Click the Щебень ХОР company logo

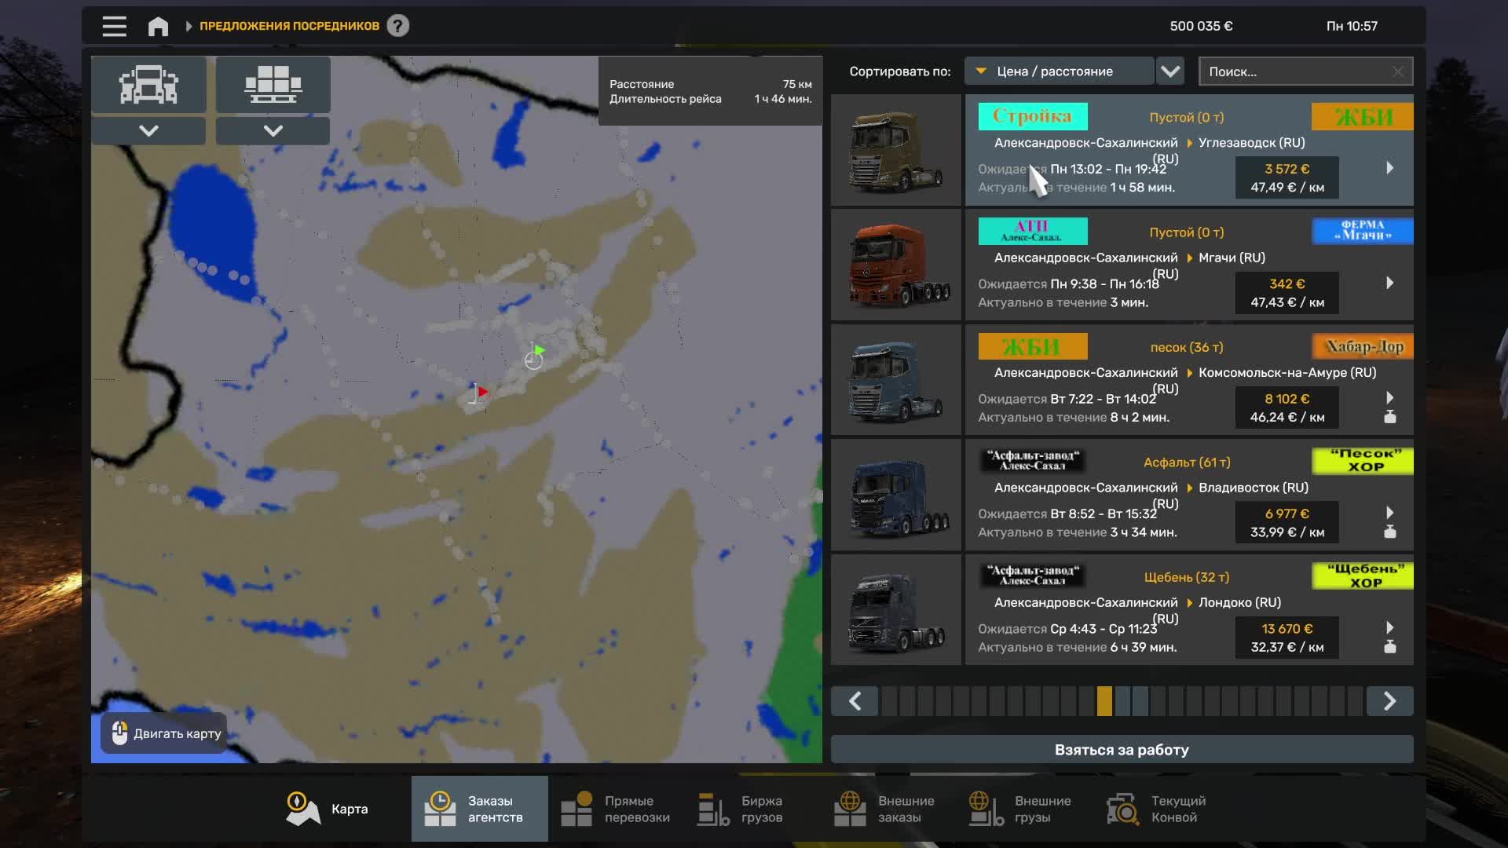1363,576
